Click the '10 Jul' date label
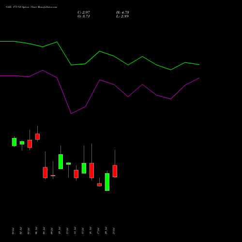 (x=60, y=231)
